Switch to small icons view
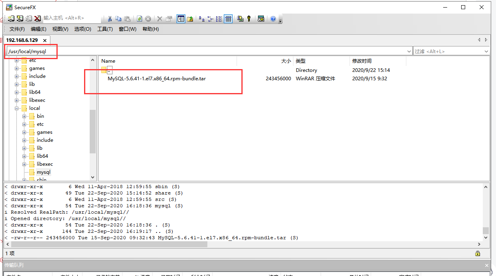The width and height of the screenshot is (496, 276). point(211,18)
